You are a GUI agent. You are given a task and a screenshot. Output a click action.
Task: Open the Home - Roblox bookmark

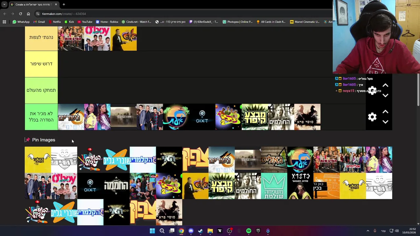coord(107,22)
